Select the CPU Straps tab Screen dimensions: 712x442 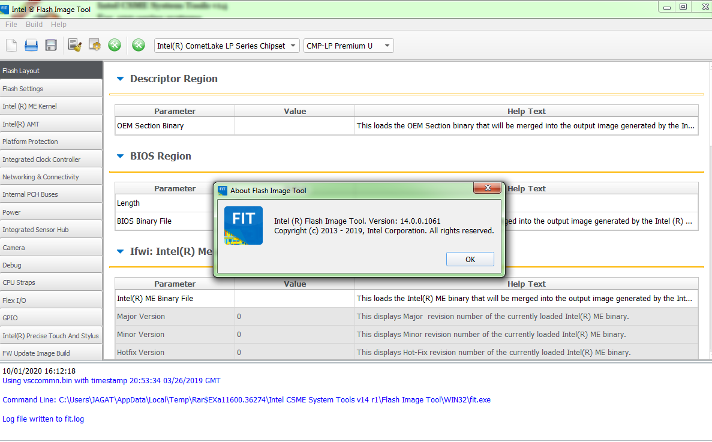(x=51, y=282)
